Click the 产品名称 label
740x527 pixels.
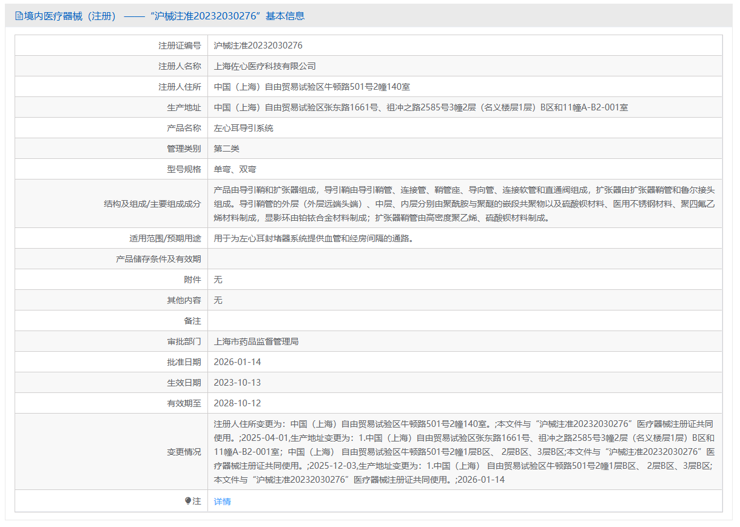pyautogui.click(x=184, y=128)
